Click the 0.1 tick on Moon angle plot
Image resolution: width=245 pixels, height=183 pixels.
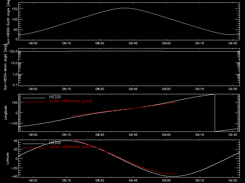(x=15, y=85)
